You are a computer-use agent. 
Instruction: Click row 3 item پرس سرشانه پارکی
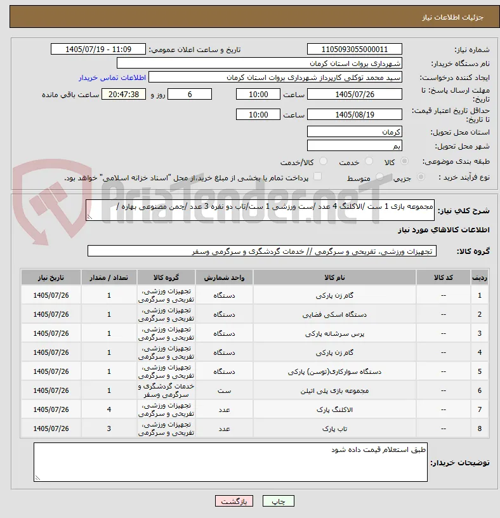pos(334,334)
